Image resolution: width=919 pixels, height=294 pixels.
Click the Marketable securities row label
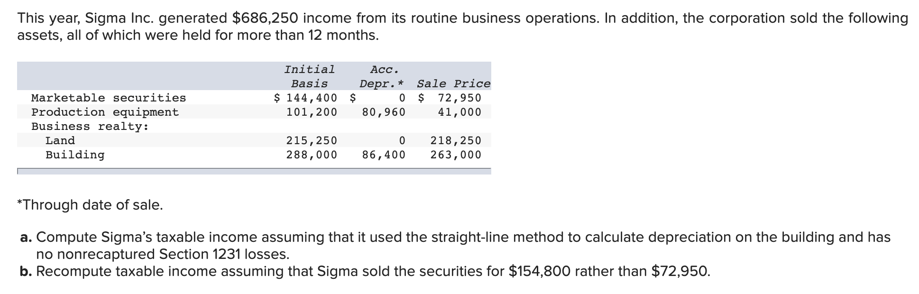click(109, 98)
